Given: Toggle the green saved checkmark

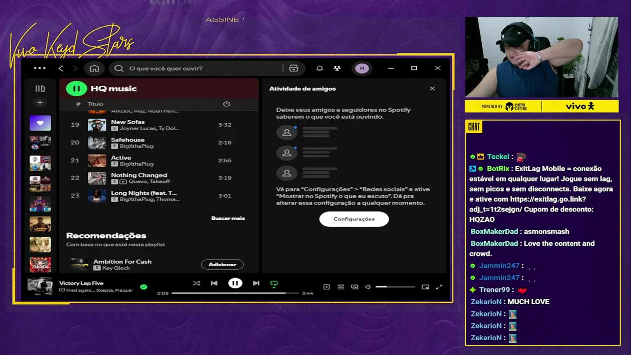Looking at the screenshot, I should tap(143, 286).
